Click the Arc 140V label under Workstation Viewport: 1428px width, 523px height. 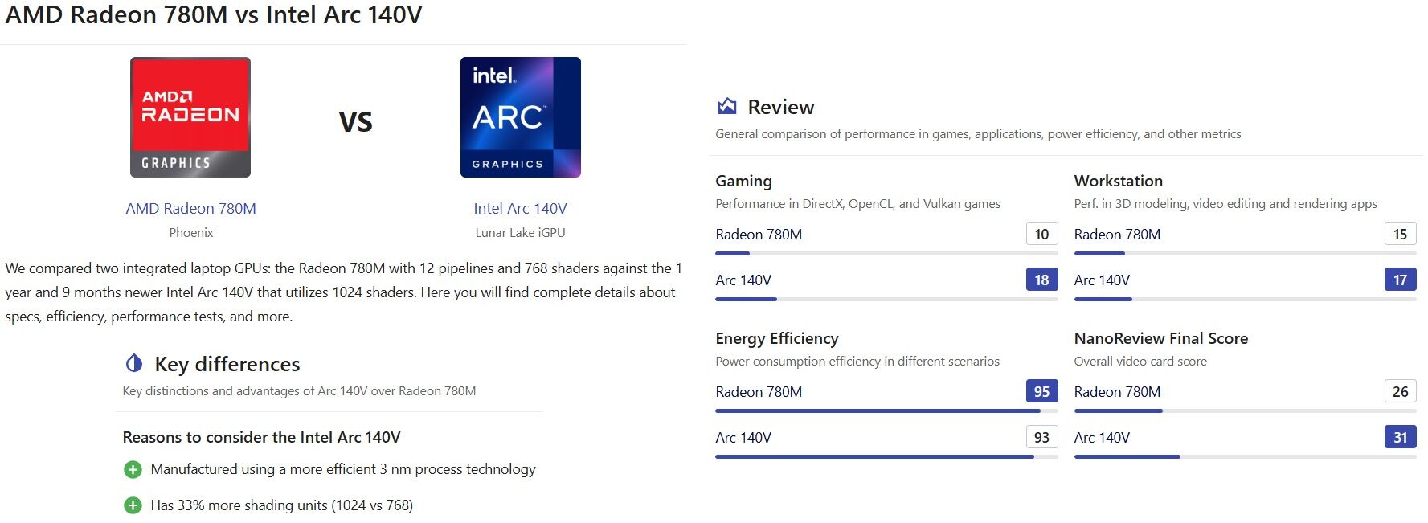click(1102, 280)
